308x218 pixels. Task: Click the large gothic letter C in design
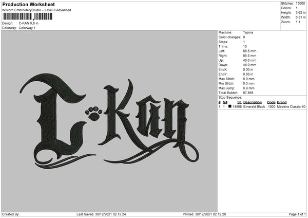[x=53, y=118]
